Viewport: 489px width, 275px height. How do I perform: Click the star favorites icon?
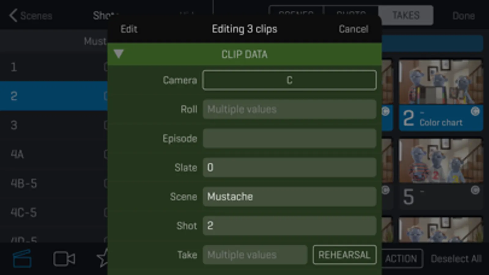(102, 258)
